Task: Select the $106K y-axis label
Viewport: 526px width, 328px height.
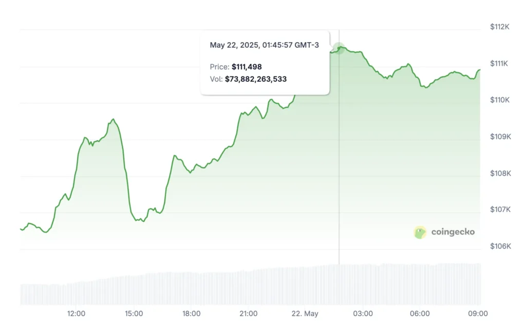Action: 500,247
